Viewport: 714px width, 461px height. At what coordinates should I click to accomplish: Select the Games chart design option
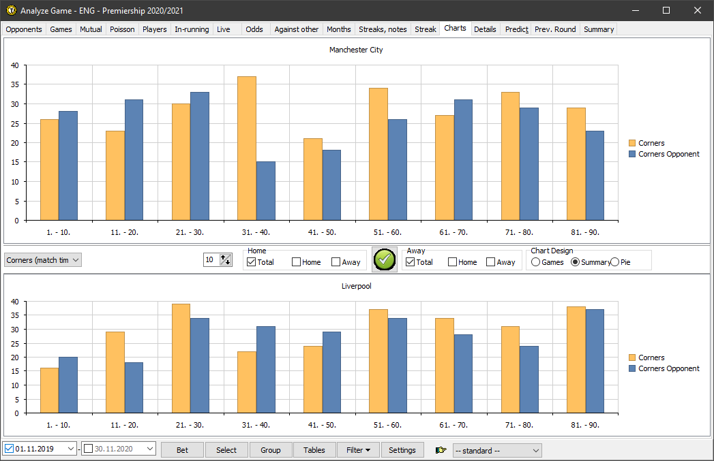(x=536, y=262)
